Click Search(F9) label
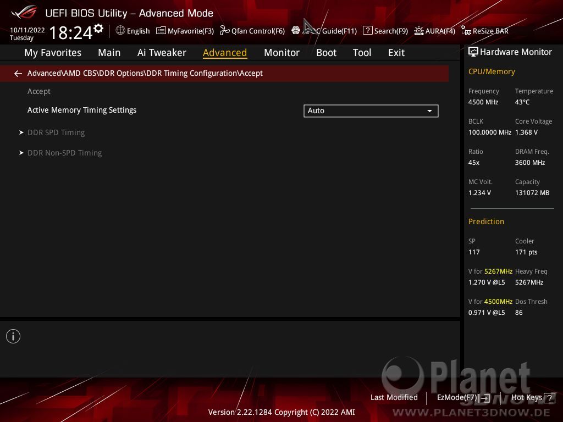Viewport: 563px width, 422px height. (391, 31)
